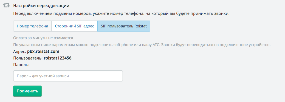
Task: Click the Пользователь: label
Action: (x=28, y=58)
